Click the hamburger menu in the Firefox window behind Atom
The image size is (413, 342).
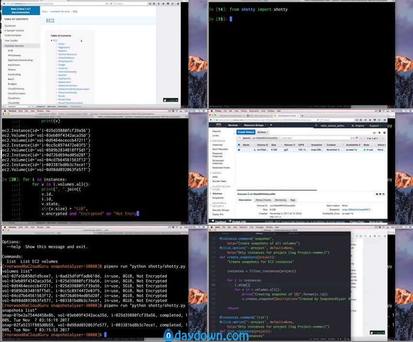point(385,236)
